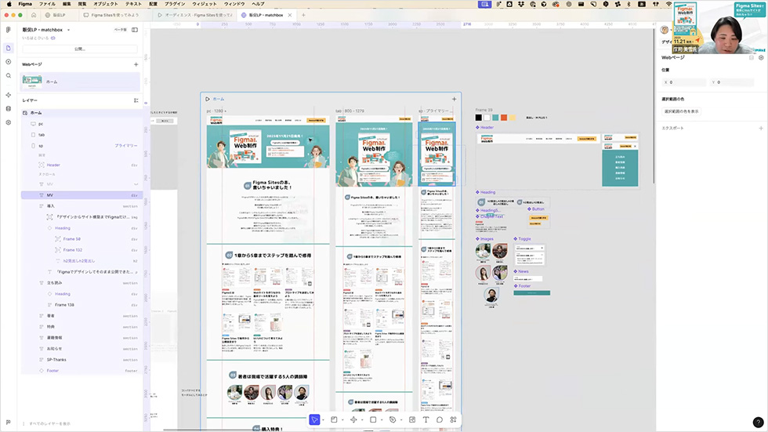The image size is (768, 432).
Task: Toggle the sidebar panel layout icon
Action: tap(135, 30)
